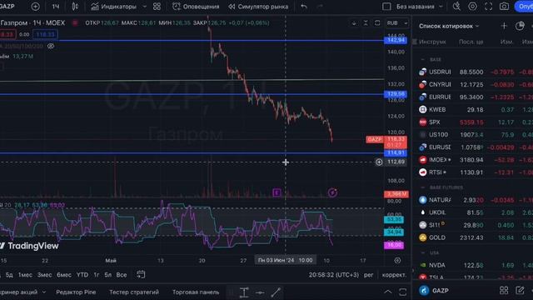Open chart settings gear icon
The height and width of the screenshot is (300, 533).
[472, 6]
